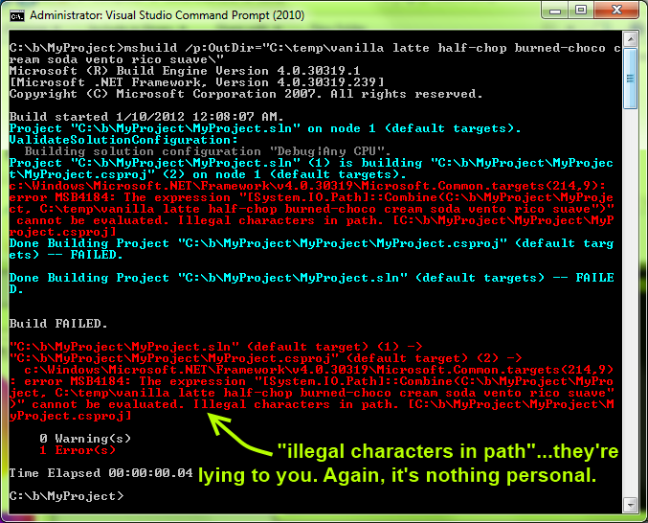Viewport: 648px width, 523px height.
Task: Maximize the Visual Studio Command Prompt window
Action: point(581,10)
